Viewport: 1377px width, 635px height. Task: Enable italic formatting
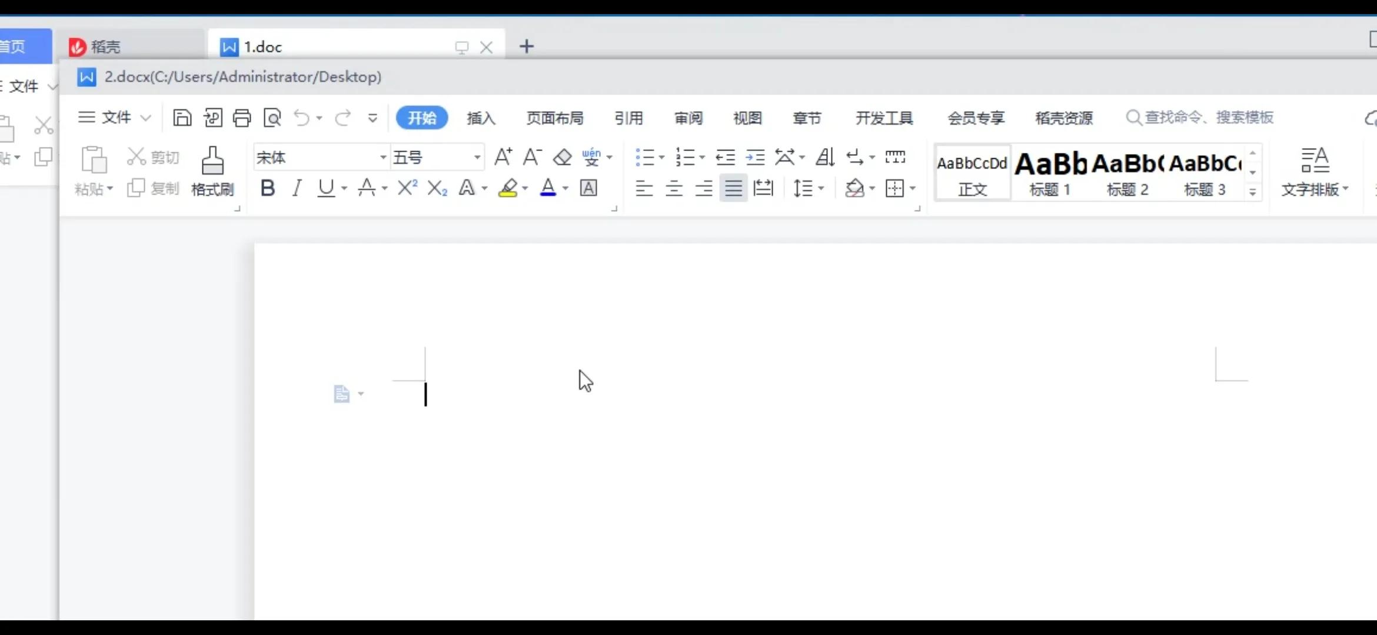point(297,188)
